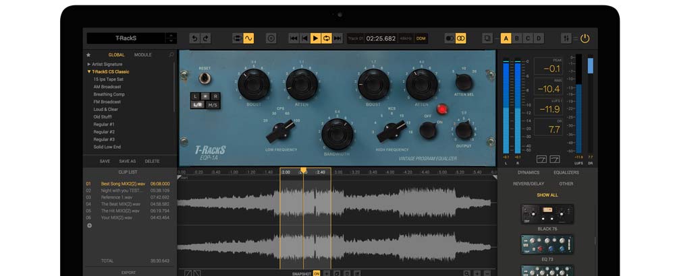The image size is (675, 276).
Task: Open the mixer settings sliders icon
Action: pyautogui.click(x=566, y=38)
